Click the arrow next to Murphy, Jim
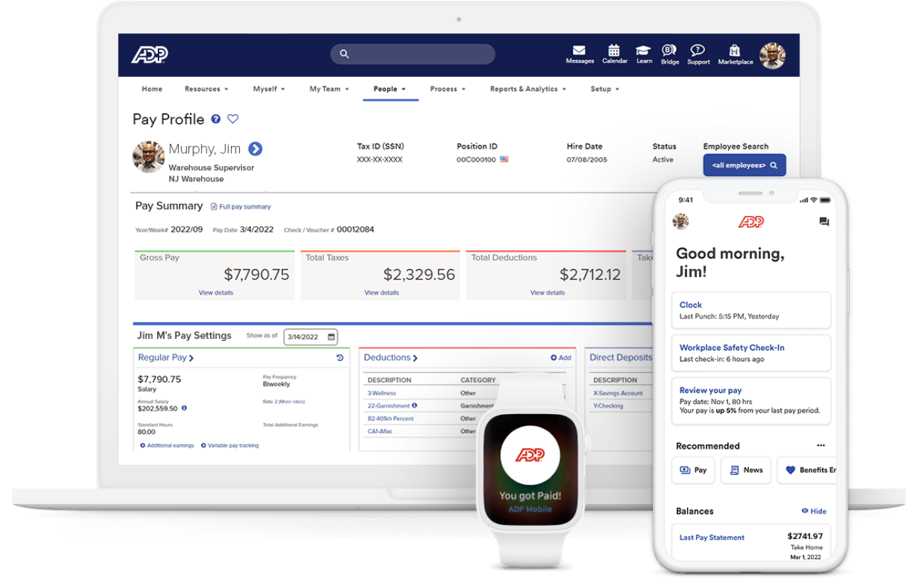Image resolution: width=918 pixels, height=580 pixels. pos(255,149)
